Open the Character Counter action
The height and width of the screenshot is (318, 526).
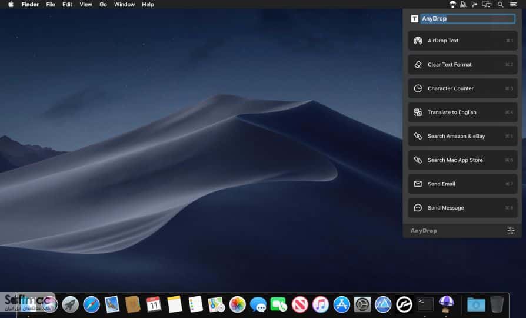pos(462,88)
